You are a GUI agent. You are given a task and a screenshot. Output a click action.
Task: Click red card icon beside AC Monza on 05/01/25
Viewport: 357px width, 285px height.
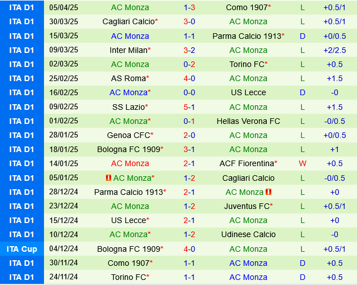click(x=108, y=178)
